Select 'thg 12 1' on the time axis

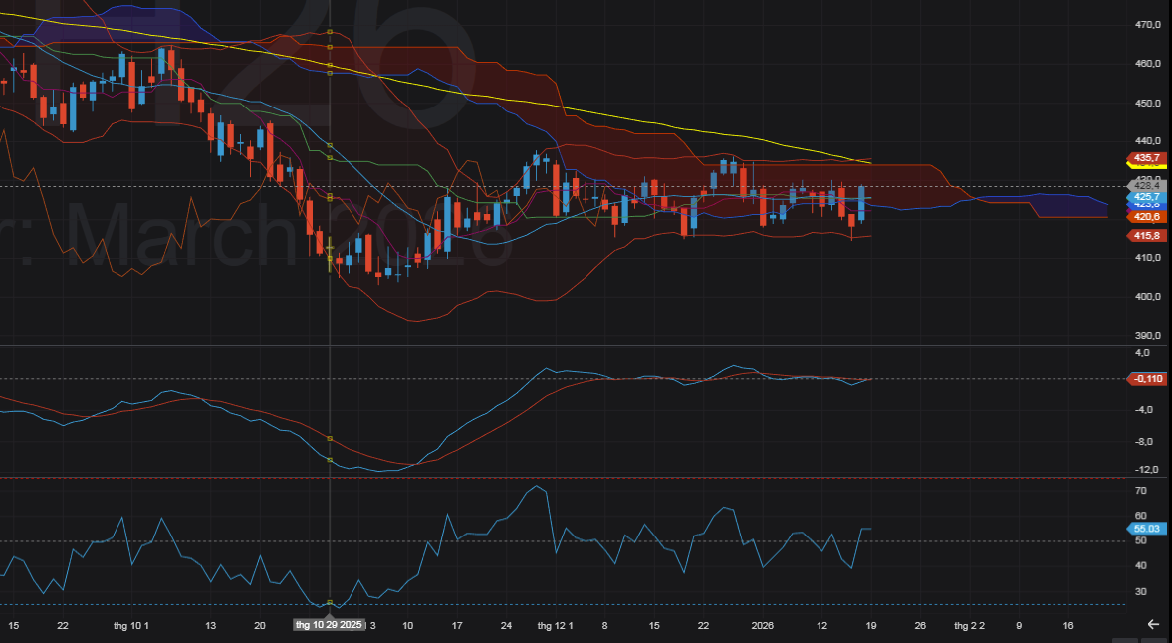[556, 625]
